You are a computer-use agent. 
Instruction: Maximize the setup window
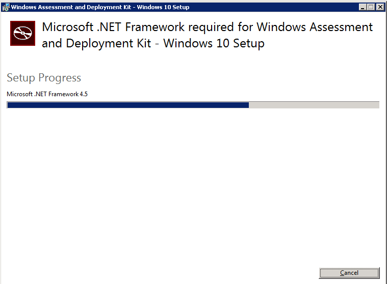point(371,7)
